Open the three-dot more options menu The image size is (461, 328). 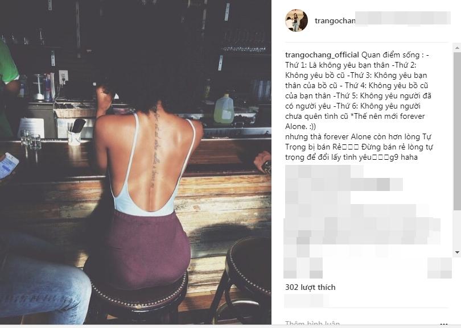444,324
